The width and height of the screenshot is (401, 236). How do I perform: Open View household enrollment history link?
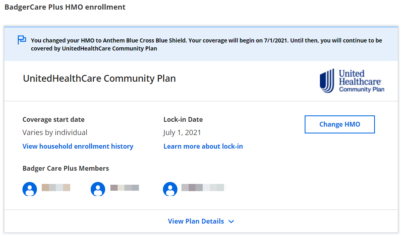coord(78,146)
